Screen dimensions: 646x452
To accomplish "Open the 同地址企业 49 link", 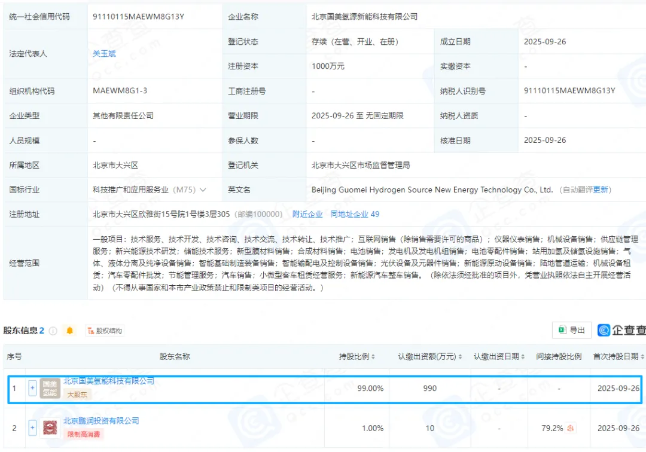I will click(355, 214).
